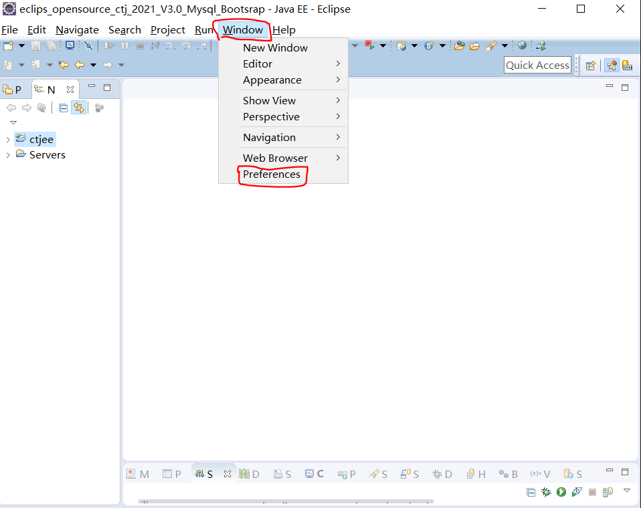Open the Search flashlight dropdown arrow

coord(505,45)
